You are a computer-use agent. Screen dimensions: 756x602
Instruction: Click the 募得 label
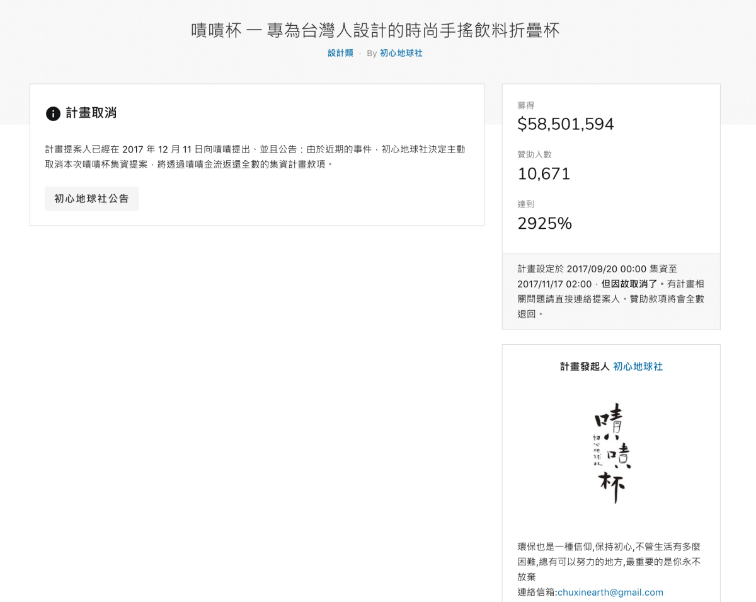coord(525,105)
